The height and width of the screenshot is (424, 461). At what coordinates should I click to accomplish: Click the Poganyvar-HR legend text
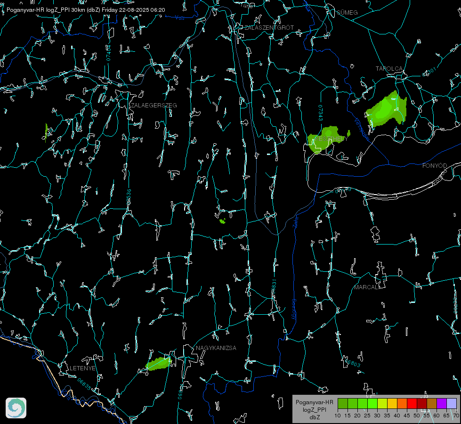[314, 402]
